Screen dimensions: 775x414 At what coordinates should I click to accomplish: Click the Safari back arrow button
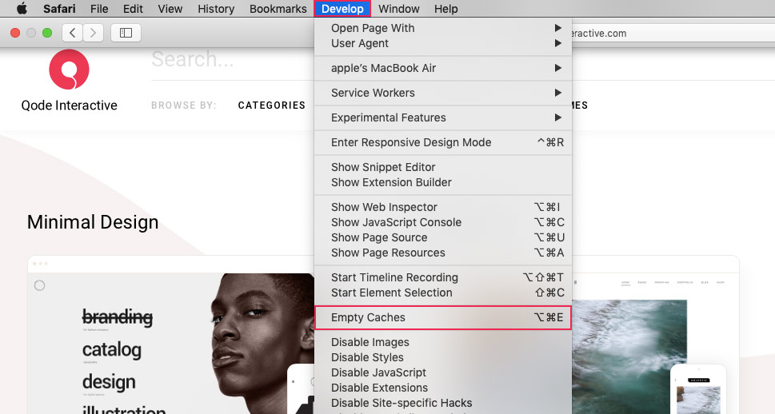pyautogui.click(x=72, y=33)
